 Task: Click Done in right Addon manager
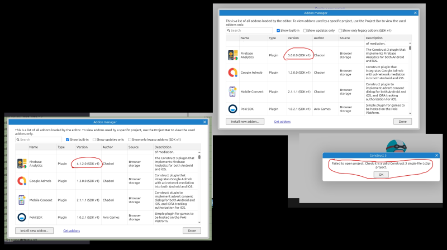tap(402, 122)
